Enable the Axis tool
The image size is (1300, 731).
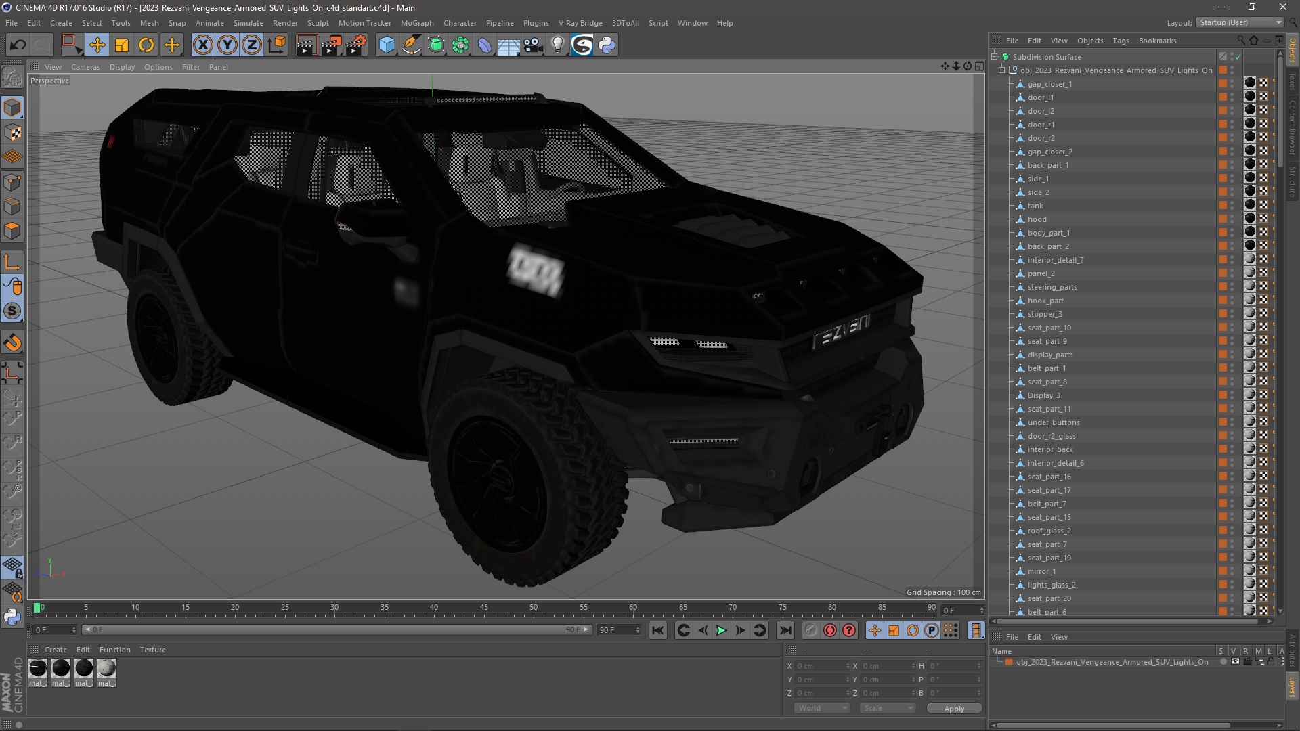click(12, 262)
